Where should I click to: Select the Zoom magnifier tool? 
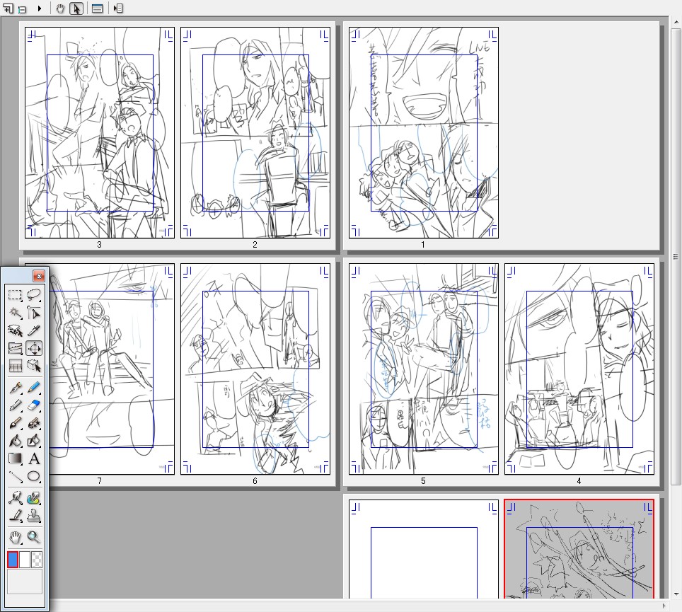click(34, 538)
